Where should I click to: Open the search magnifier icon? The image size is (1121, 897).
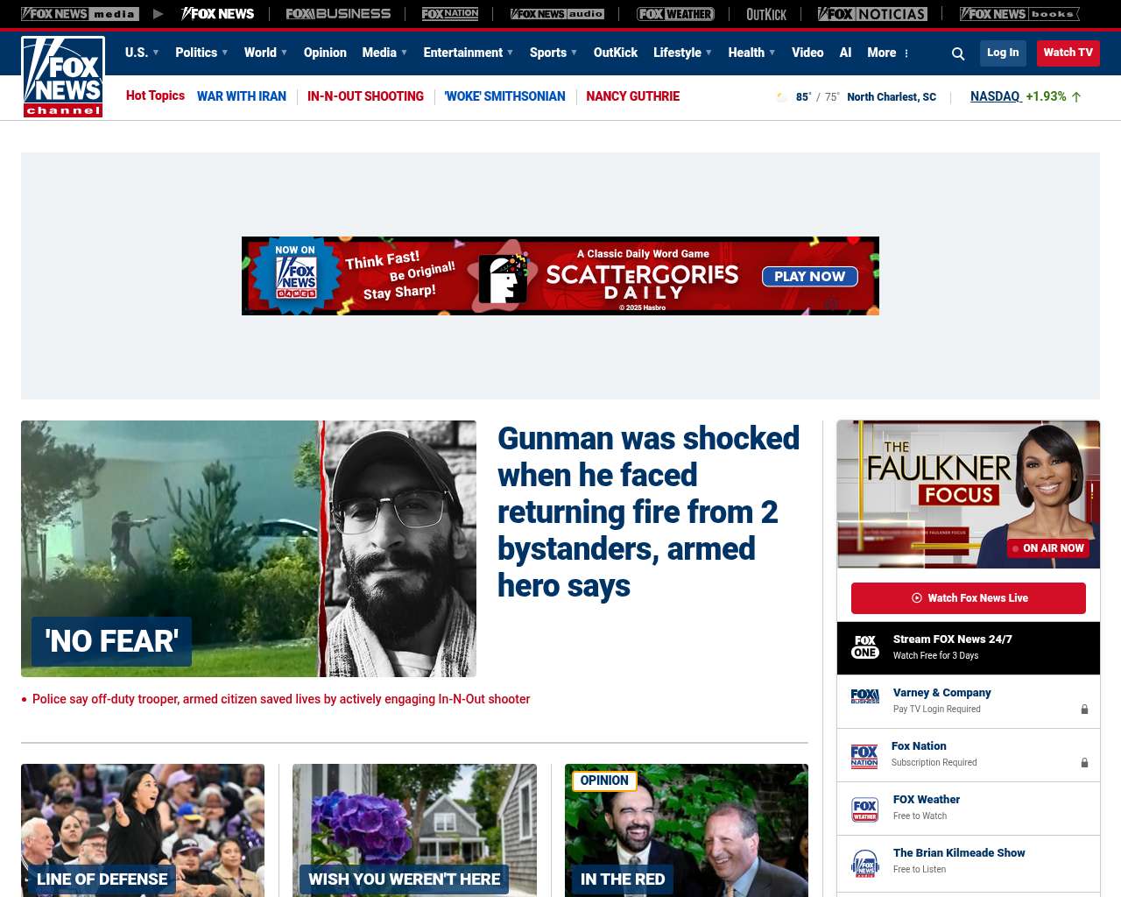[x=958, y=53]
